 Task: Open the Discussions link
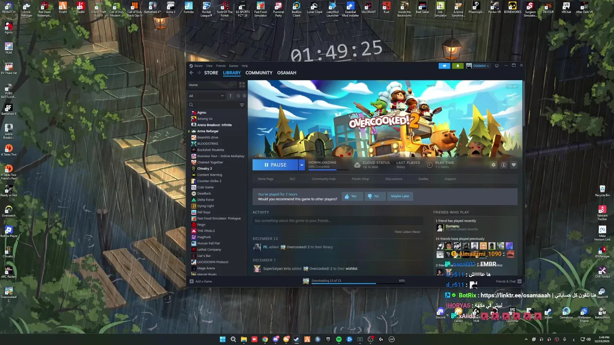(x=394, y=179)
